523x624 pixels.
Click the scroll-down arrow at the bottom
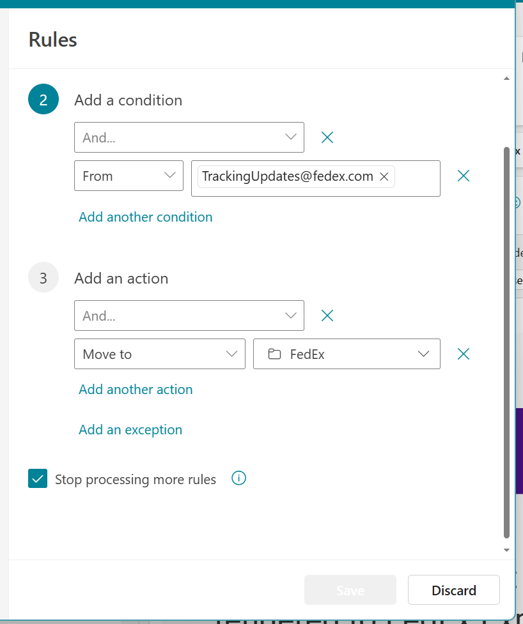pos(506,549)
